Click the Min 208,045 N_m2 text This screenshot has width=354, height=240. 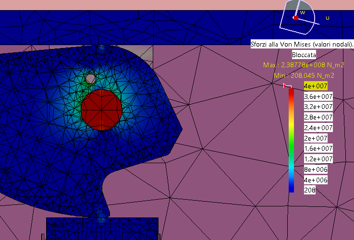[x=304, y=75]
